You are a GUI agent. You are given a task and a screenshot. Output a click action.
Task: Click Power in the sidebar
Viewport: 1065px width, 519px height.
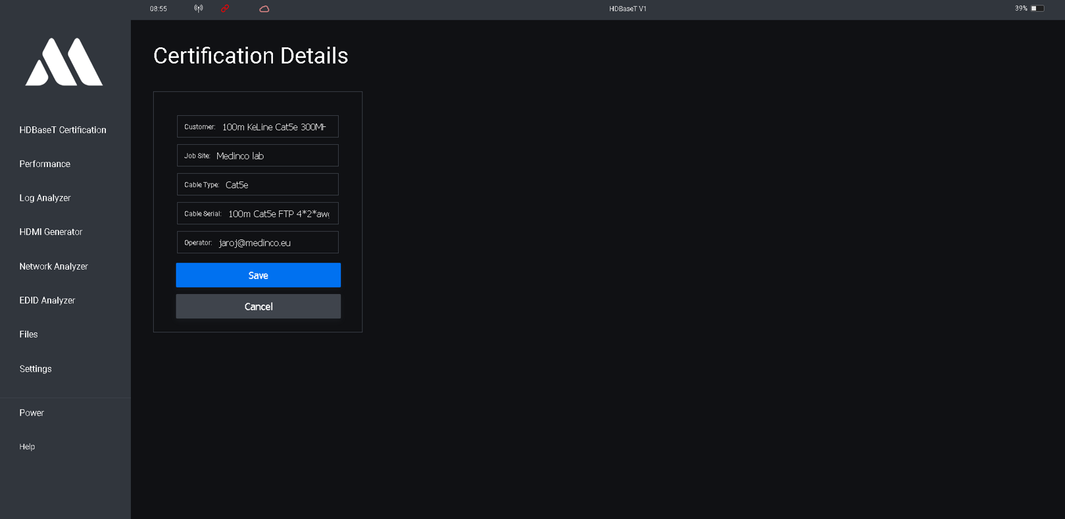pyautogui.click(x=32, y=413)
